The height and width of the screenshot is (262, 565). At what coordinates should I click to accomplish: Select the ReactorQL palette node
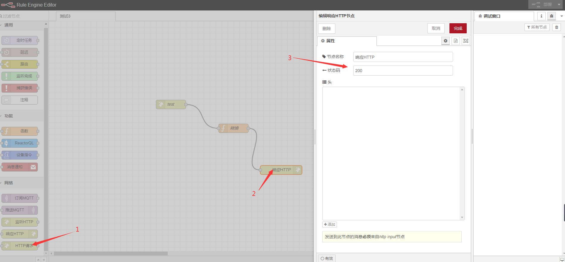tap(20, 143)
